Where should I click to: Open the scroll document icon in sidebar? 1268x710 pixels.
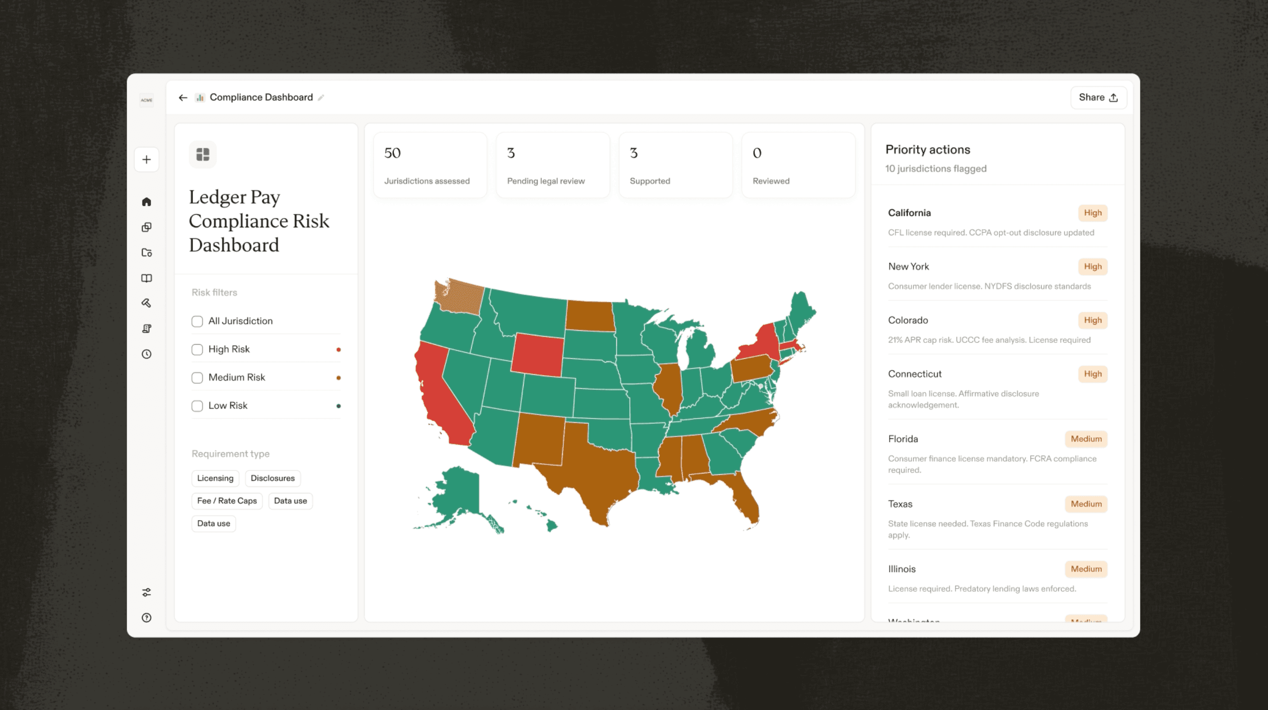click(x=146, y=329)
